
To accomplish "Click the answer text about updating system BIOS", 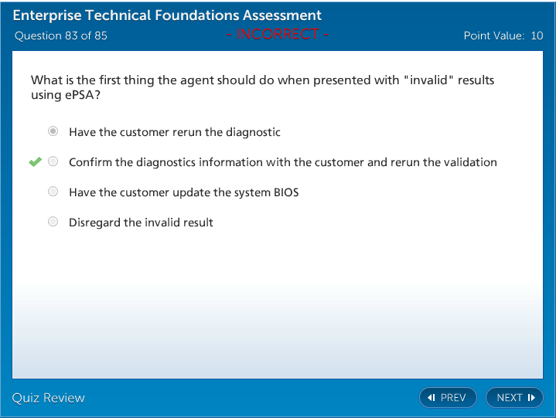I will coord(183,192).
